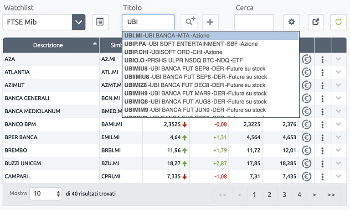Expand the BPER BANCA row chevron
This screenshot has width=350, height=210.
click(x=339, y=137)
